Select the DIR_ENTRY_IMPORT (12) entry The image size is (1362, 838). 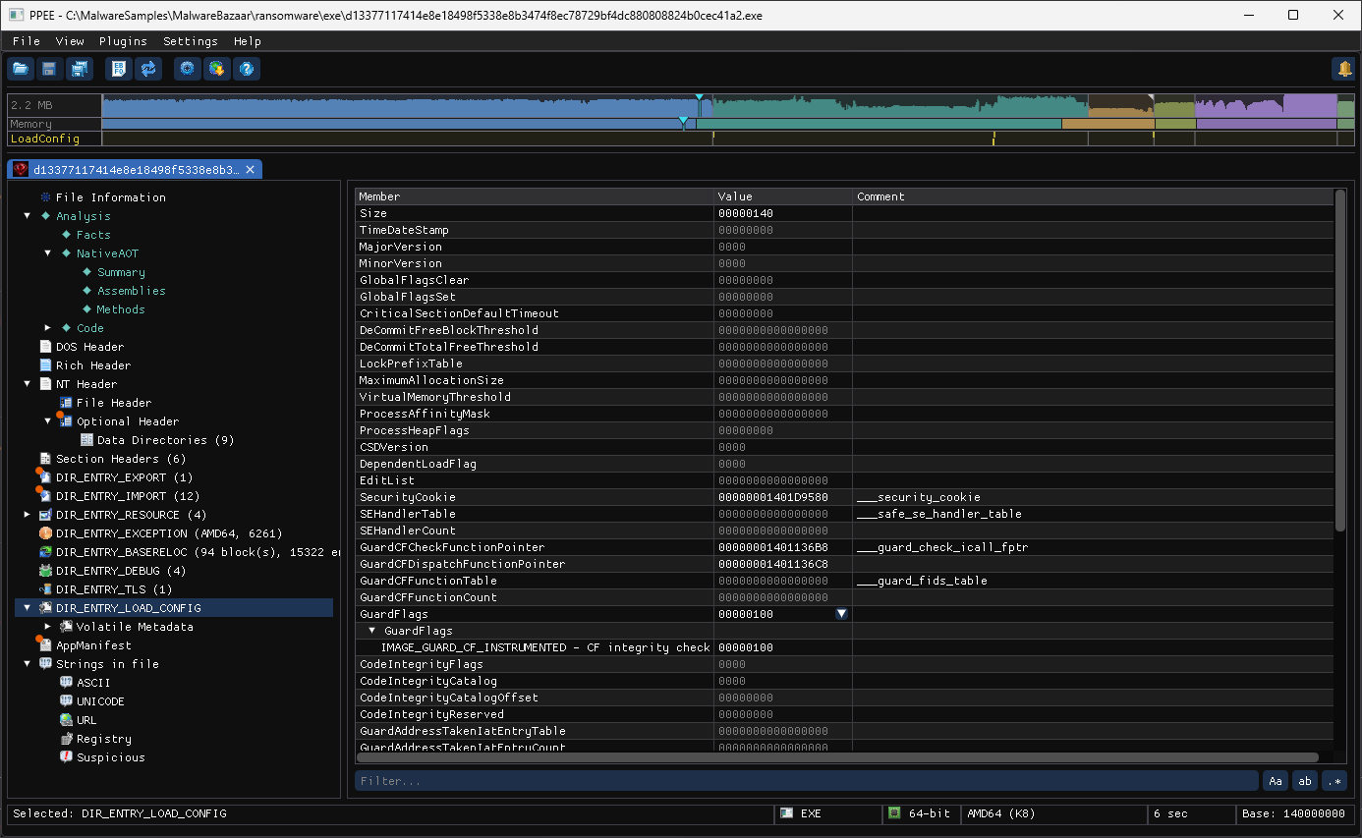click(128, 496)
